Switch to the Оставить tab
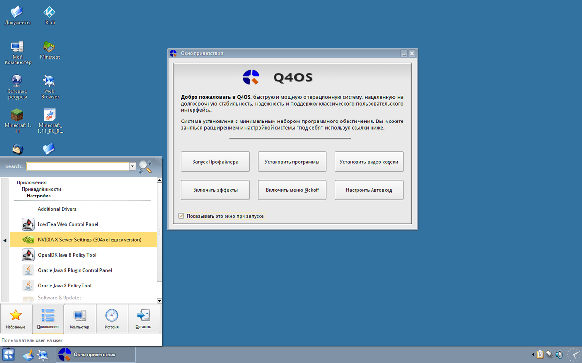582x363 pixels. point(144,318)
